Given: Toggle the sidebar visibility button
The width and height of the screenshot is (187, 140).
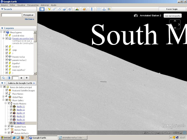Looking at the screenshot, I should click(x=42, y=9).
